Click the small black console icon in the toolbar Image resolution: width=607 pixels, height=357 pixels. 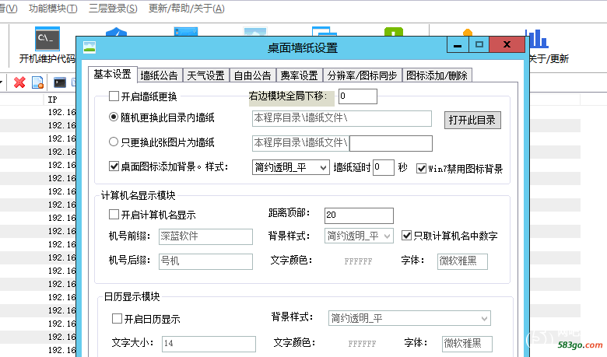[x=59, y=82]
